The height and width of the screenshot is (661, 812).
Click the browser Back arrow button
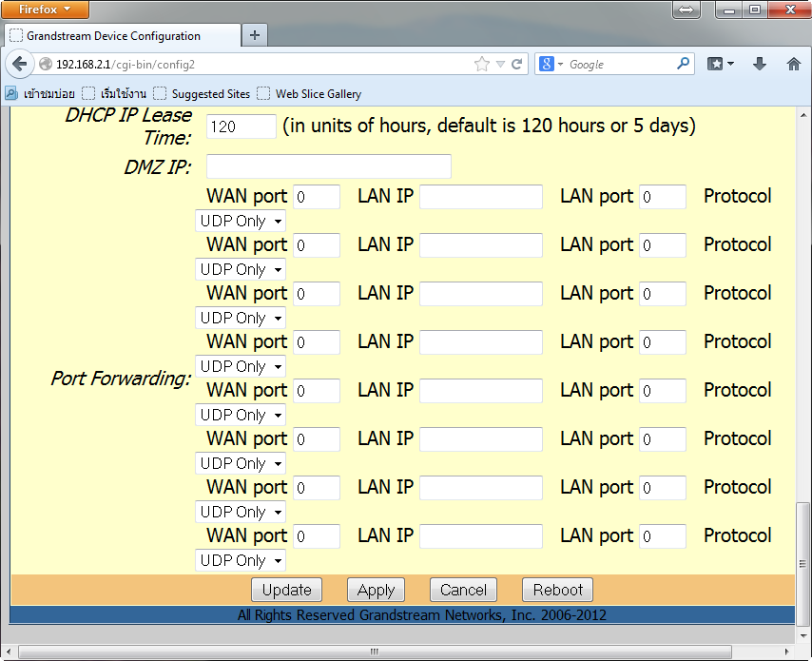coord(19,65)
